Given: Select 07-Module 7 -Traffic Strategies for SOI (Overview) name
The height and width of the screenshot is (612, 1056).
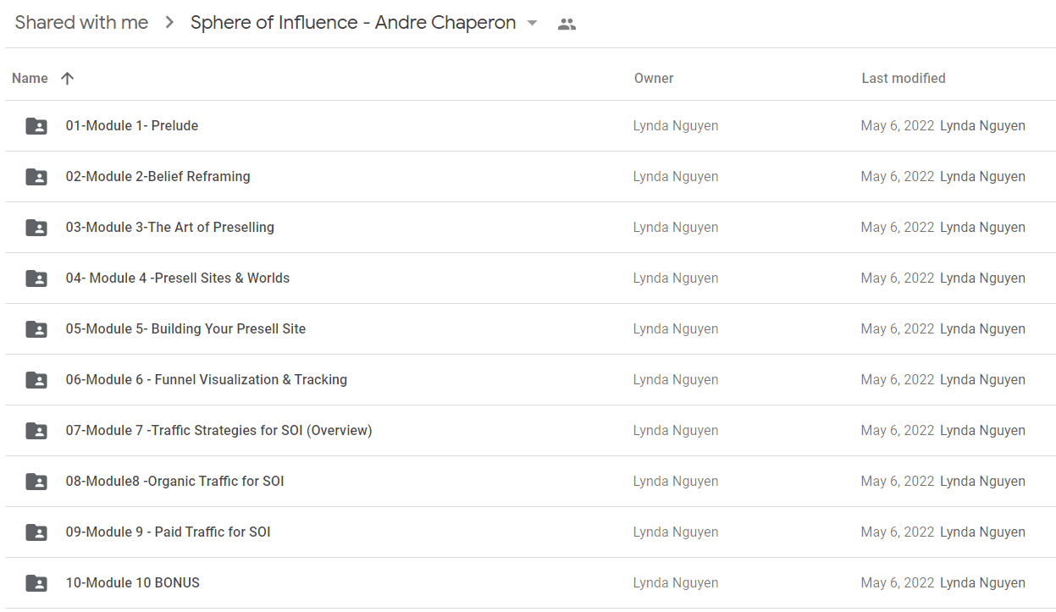Looking at the screenshot, I should point(219,430).
